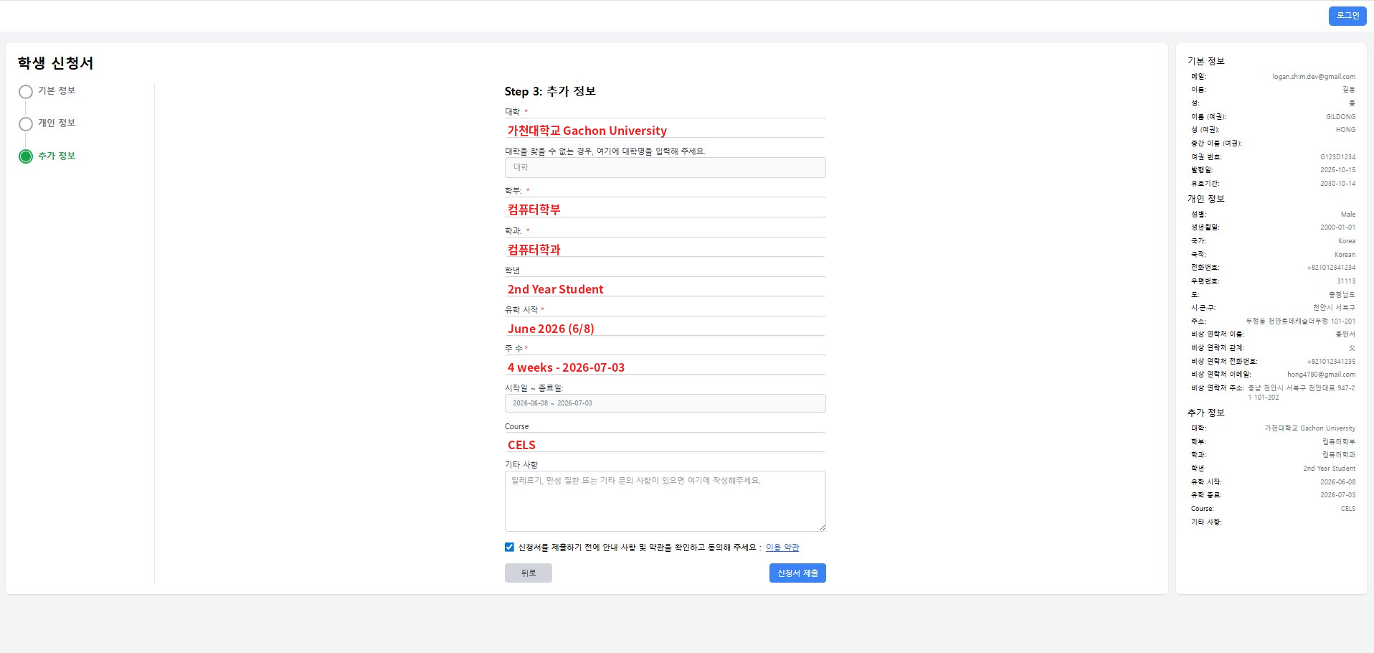
Task: Click the +821012341235 emergency phone value
Action: tap(1331, 362)
